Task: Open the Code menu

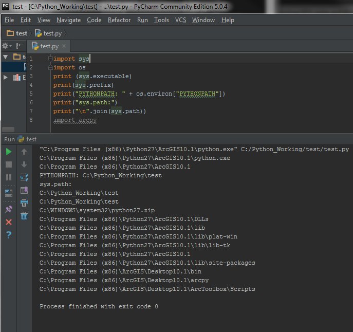Action: [x=94, y=20]
